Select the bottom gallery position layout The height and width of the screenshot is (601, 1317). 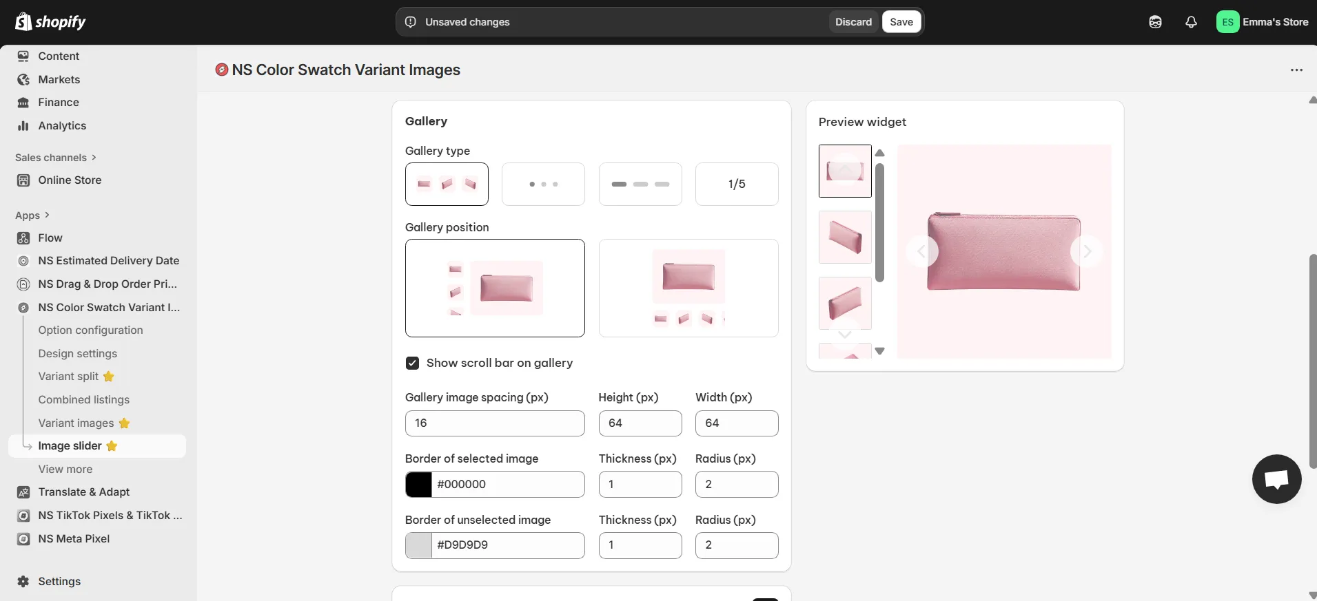[688, 288]
